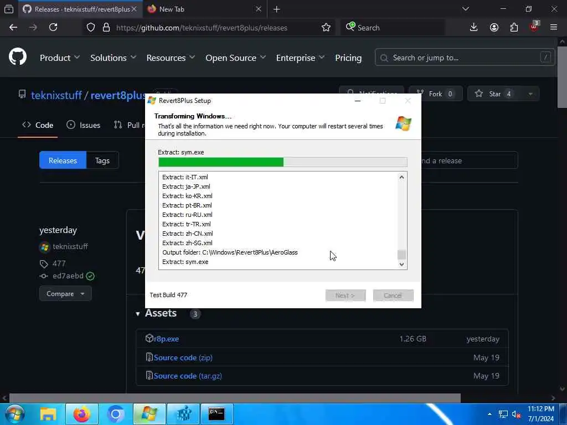This screenshot has width=567, height=425.
Task: Click the r8p.exe package icon
Action: coord(150,338)
